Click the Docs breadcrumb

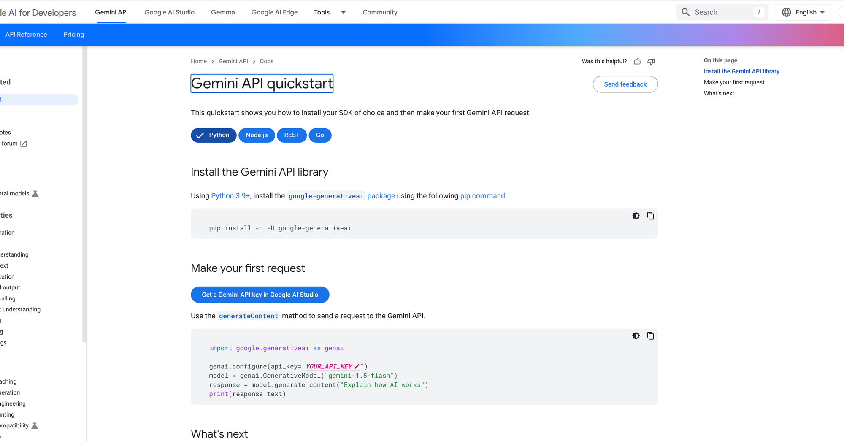267,61
